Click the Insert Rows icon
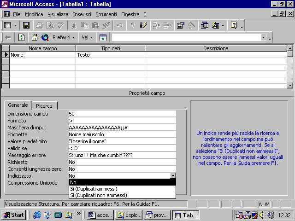Viewport: 295px width, 221px height. pos(156,25)
